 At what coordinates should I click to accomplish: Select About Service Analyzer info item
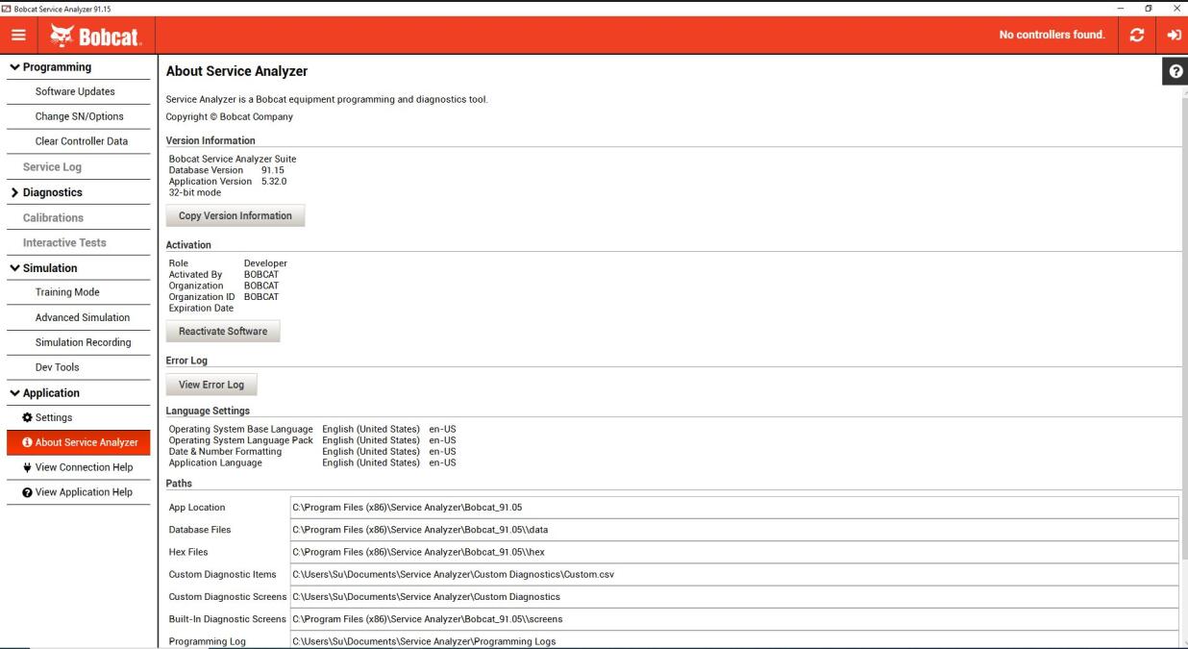click(x=79, y=442)
